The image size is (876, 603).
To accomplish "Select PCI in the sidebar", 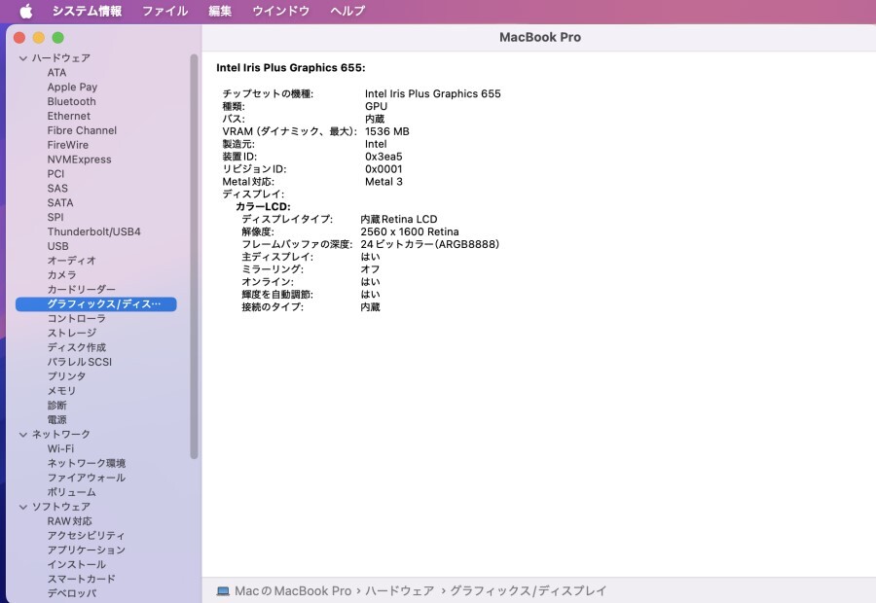I will tap(55, 174).
